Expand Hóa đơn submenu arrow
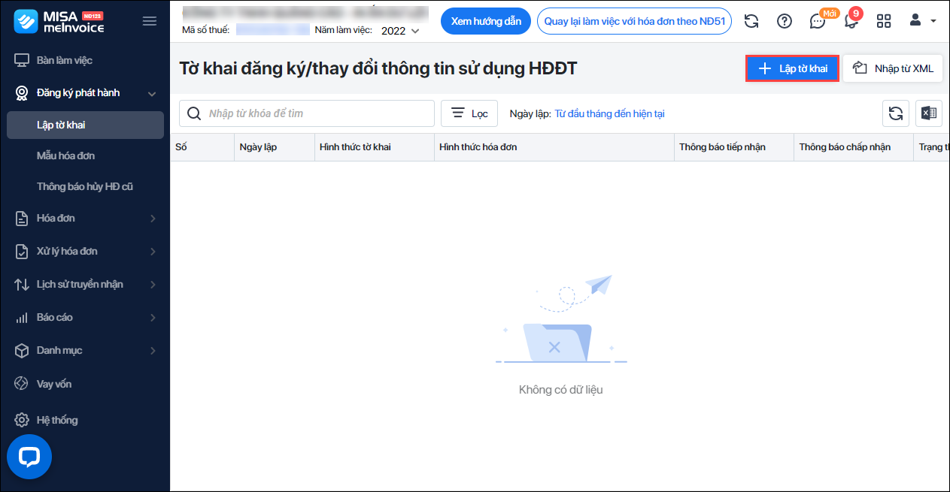This screenshot has height=492, width=950. tap(153, 219)
